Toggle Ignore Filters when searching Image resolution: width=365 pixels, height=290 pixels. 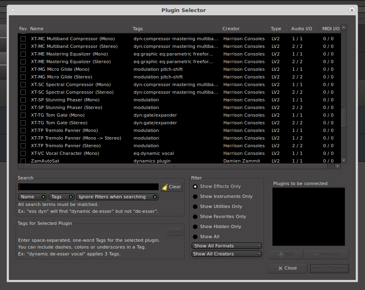[x=117, y=197]
